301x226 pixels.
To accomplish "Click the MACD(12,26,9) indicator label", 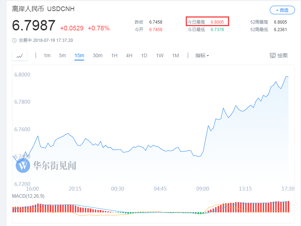I will (28, 196).
